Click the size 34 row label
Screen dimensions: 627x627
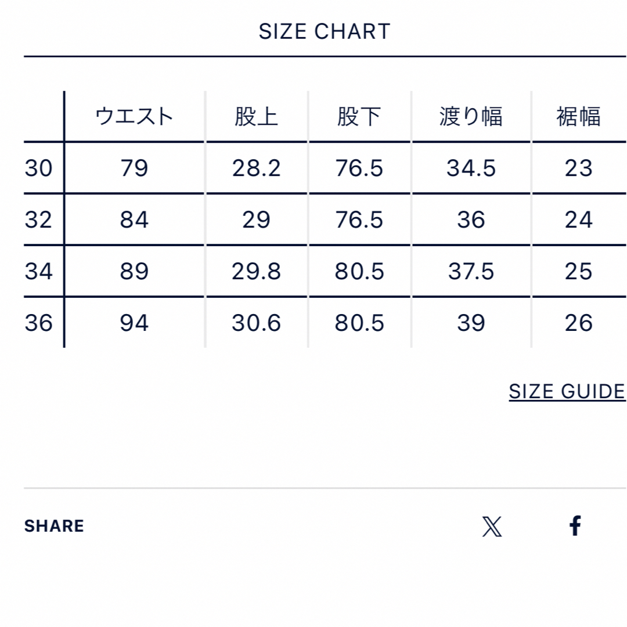[x=38, y=271]
